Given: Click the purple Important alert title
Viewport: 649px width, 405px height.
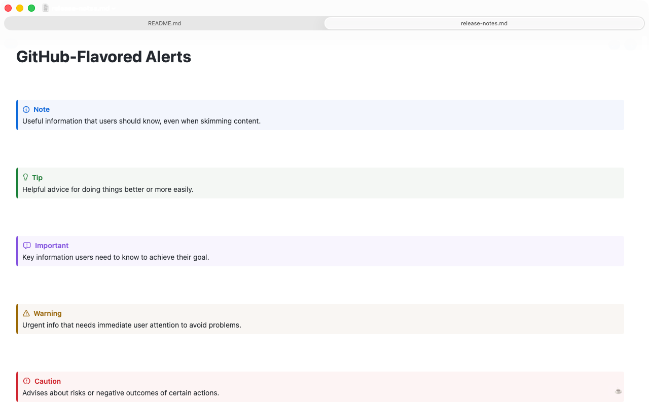Looking at the screenshot, I should coord(52,246).
